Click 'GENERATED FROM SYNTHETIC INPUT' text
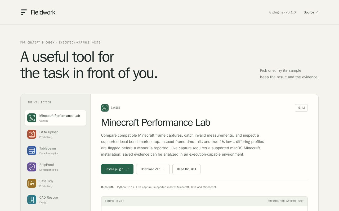This screenshot has height=211, width=339. coord(286,201)
